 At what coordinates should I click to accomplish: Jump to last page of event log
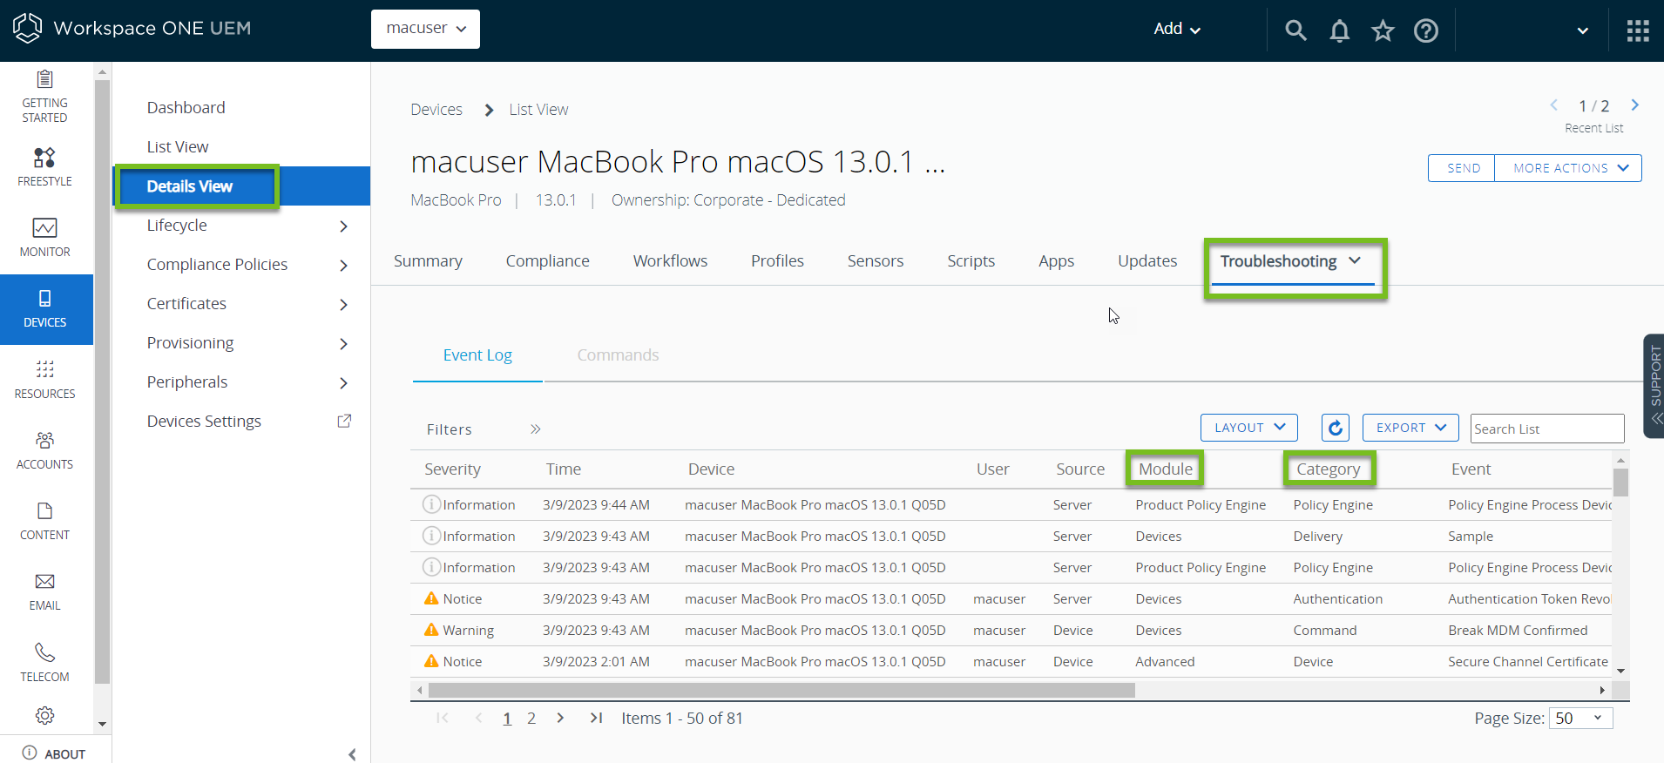[596, 718]
